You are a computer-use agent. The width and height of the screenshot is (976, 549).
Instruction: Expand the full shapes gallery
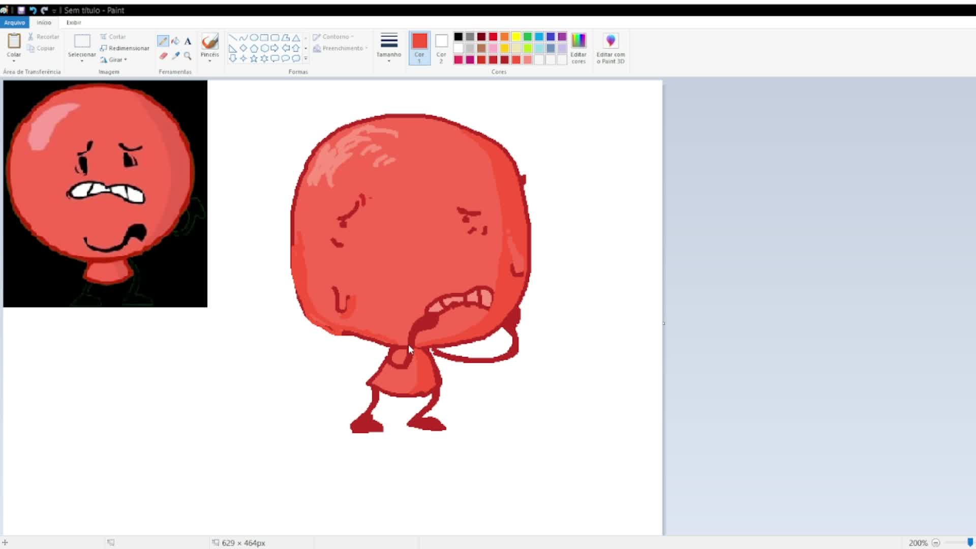tap(306, 59)
